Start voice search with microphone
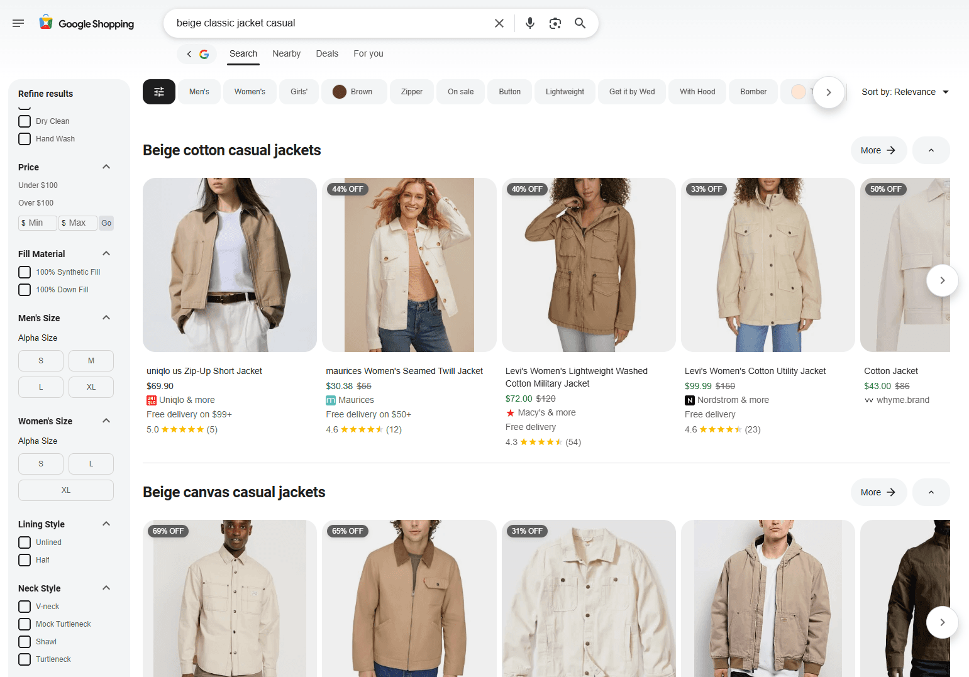Image resolution: width=969 pixels, height=677 pixels. click(530, 23)
